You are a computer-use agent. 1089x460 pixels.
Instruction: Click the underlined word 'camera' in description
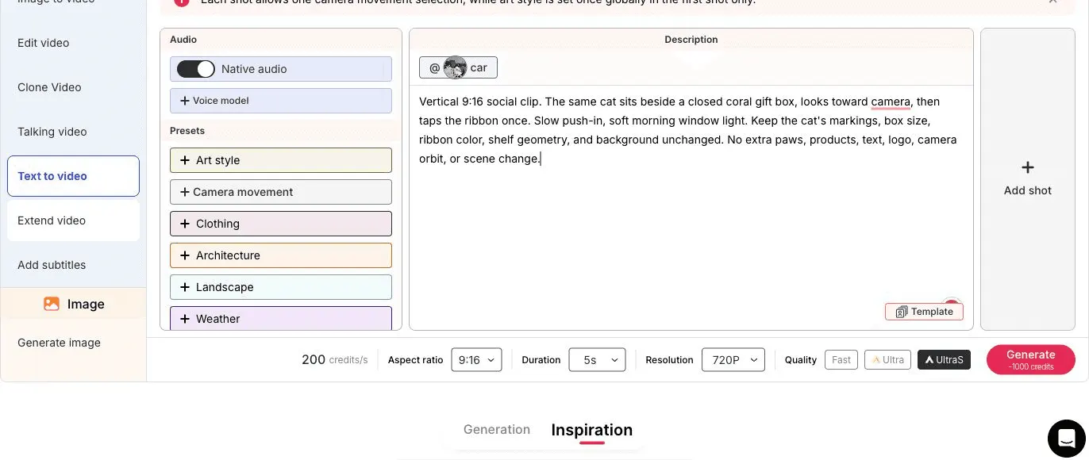[891, 102]
